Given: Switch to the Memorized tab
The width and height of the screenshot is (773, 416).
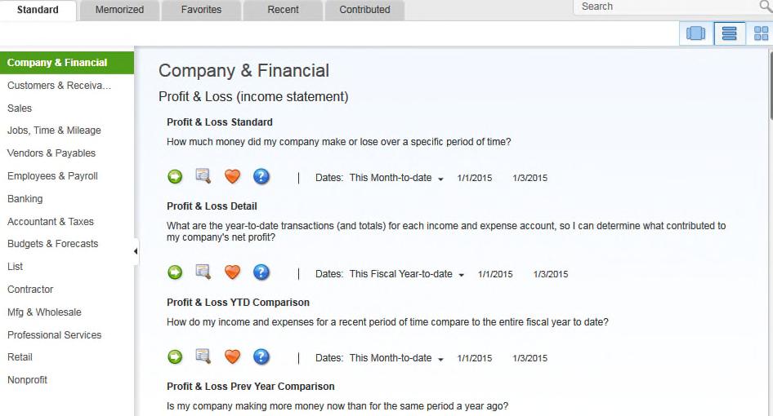Looking at the screenshot, I should pos(119,10).
